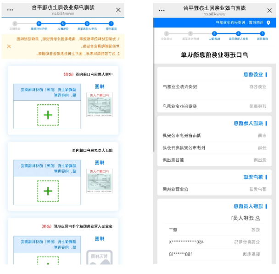The width and height of the screenshot is (279, 274).
Task: Tap the 业务信息 section heading
Action: pyautogui.click(x=253, y=74)
